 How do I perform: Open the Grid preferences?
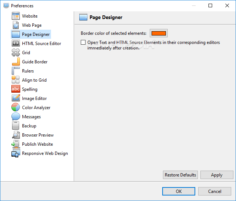coord(26,53)
